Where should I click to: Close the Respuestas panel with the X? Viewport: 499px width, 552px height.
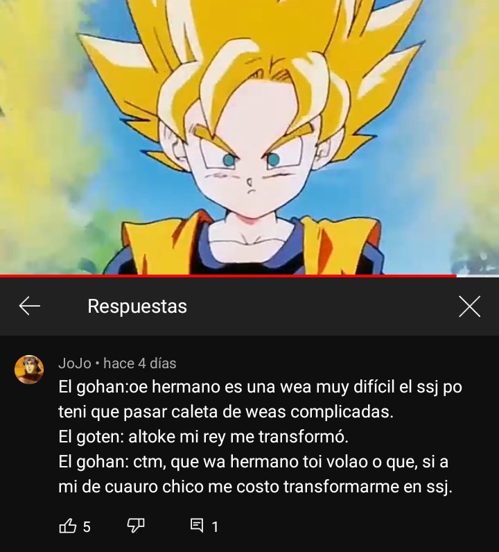tap(469, 307)
